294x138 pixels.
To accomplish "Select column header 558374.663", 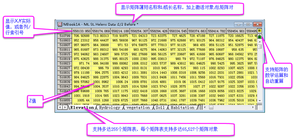I will (x=197, y=31).
